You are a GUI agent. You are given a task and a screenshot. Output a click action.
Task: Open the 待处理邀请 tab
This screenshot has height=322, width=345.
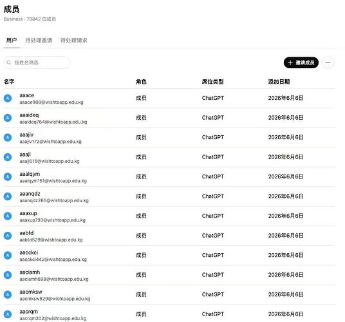pos(39,41)
